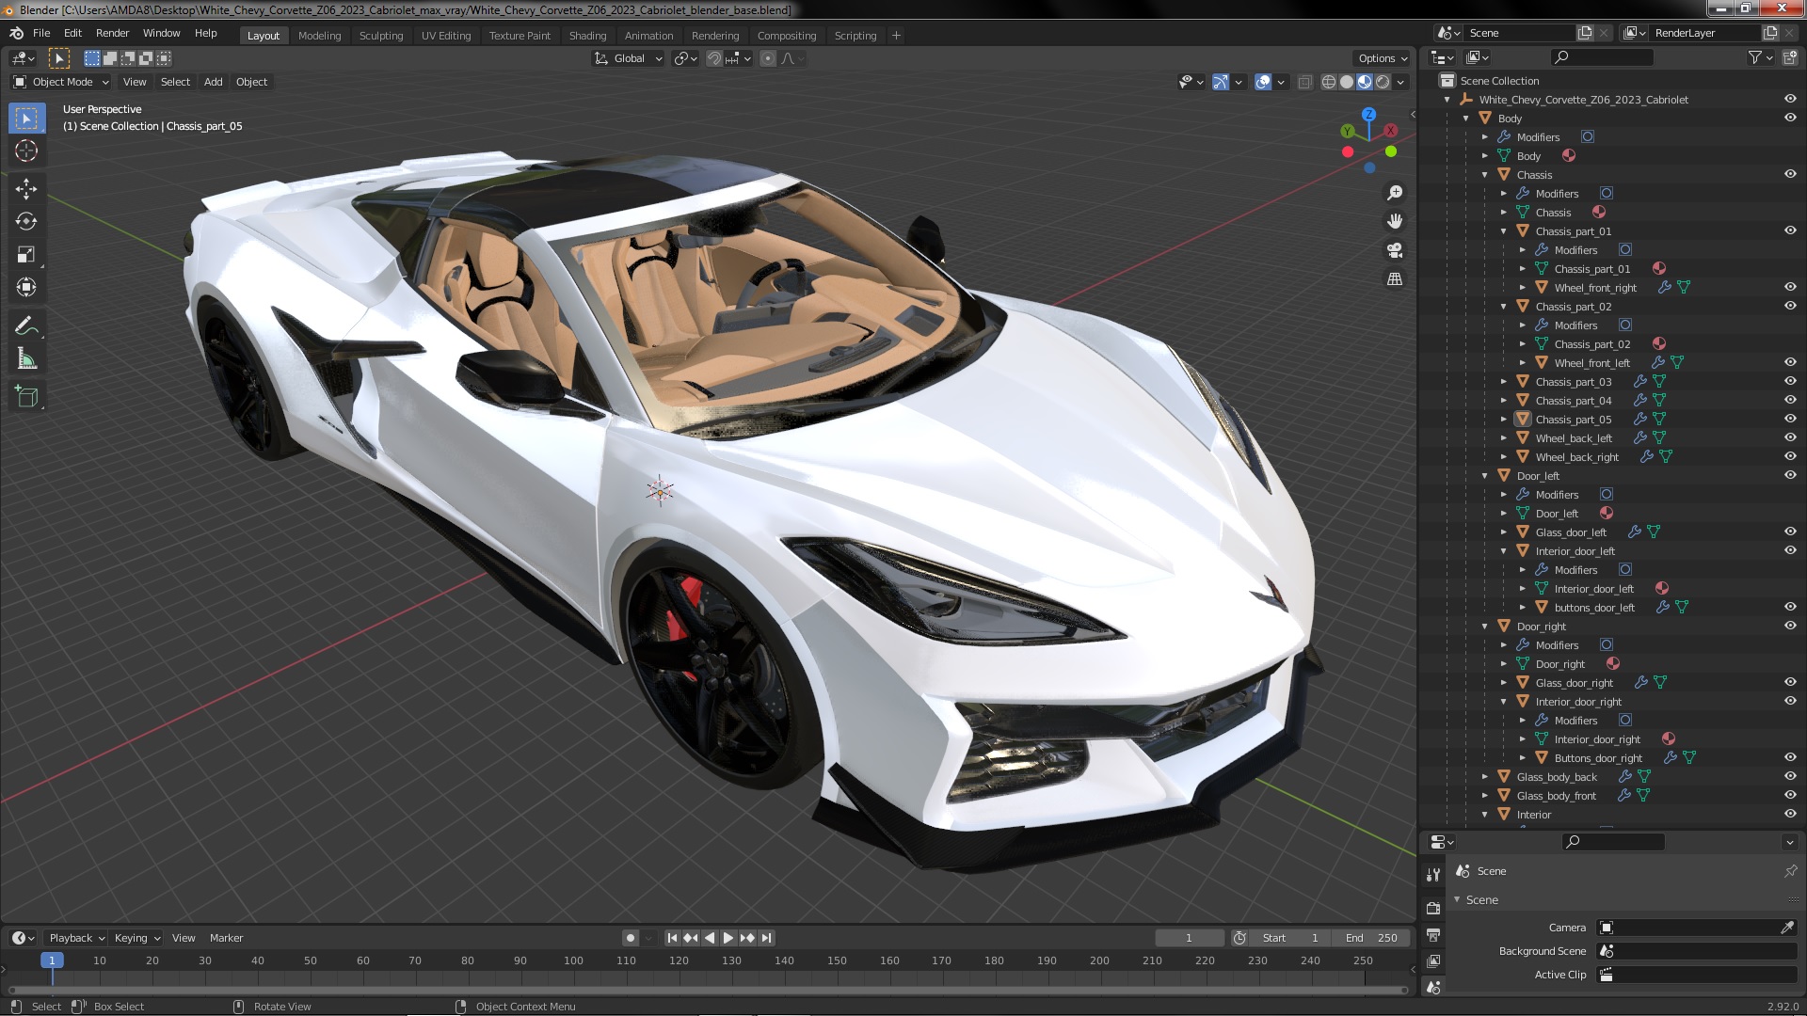1807x1016 pixels.
Task: Toggle auto keying record button
Action: pyautogui.click(x=630, y=938)
